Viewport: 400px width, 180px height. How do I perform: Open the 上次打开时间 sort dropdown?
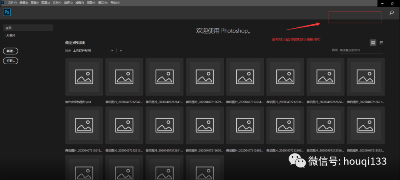coord(93,51)
